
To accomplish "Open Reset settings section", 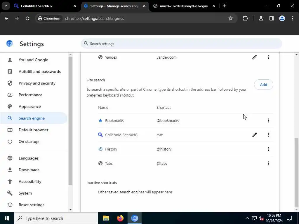I will [x=34, y=205].
